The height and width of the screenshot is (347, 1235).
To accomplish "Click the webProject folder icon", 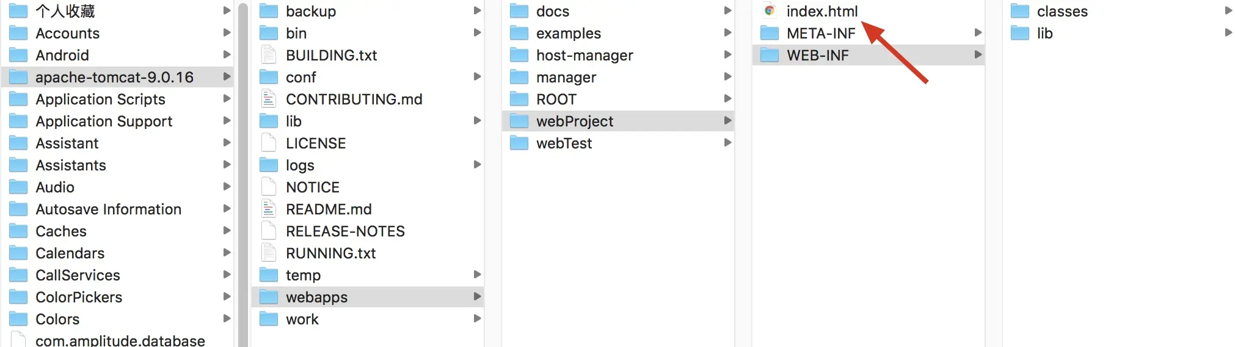I will 519,121.
